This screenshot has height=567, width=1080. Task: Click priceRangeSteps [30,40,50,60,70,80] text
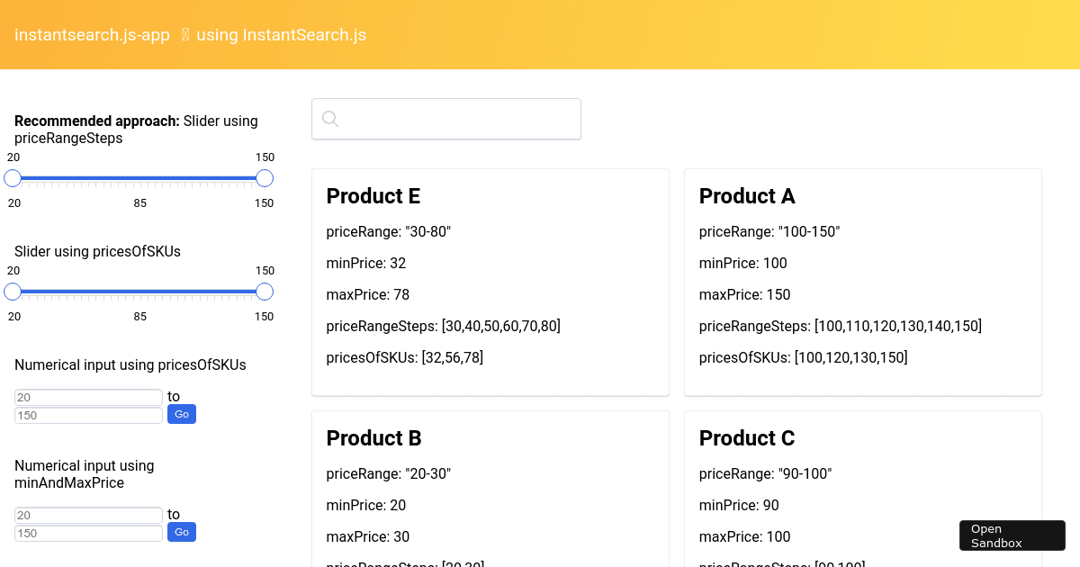coord(444,326)
